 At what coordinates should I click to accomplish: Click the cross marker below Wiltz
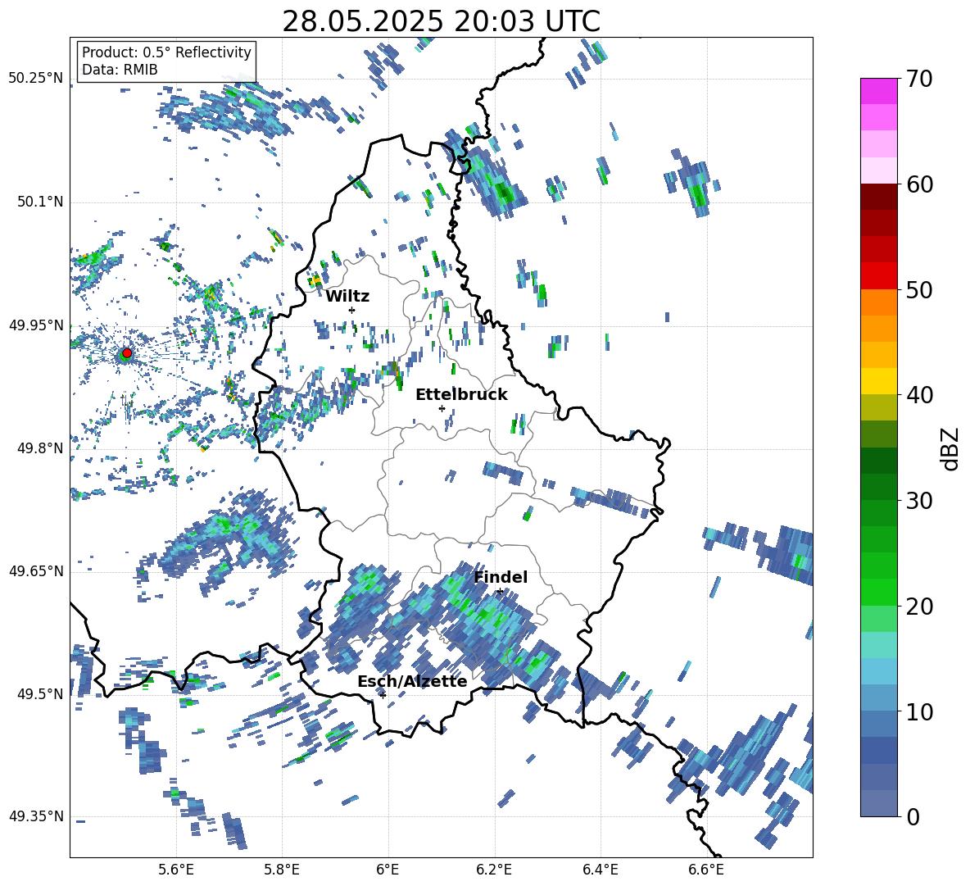click(352, 310)
